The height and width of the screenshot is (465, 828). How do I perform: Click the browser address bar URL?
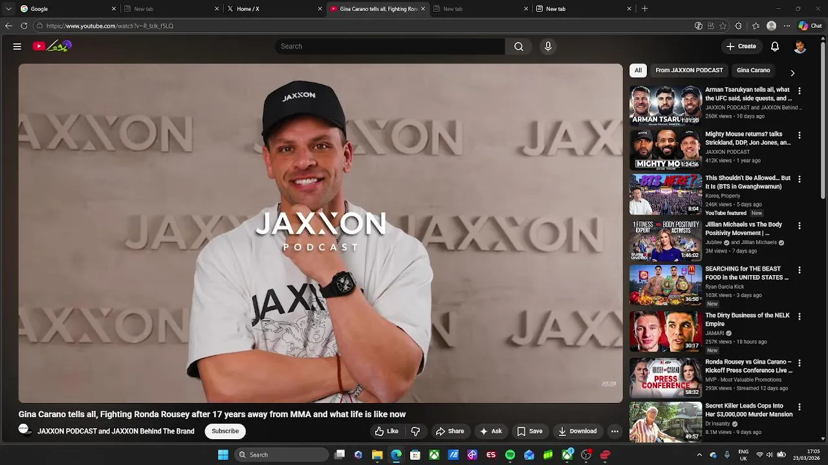110,26
